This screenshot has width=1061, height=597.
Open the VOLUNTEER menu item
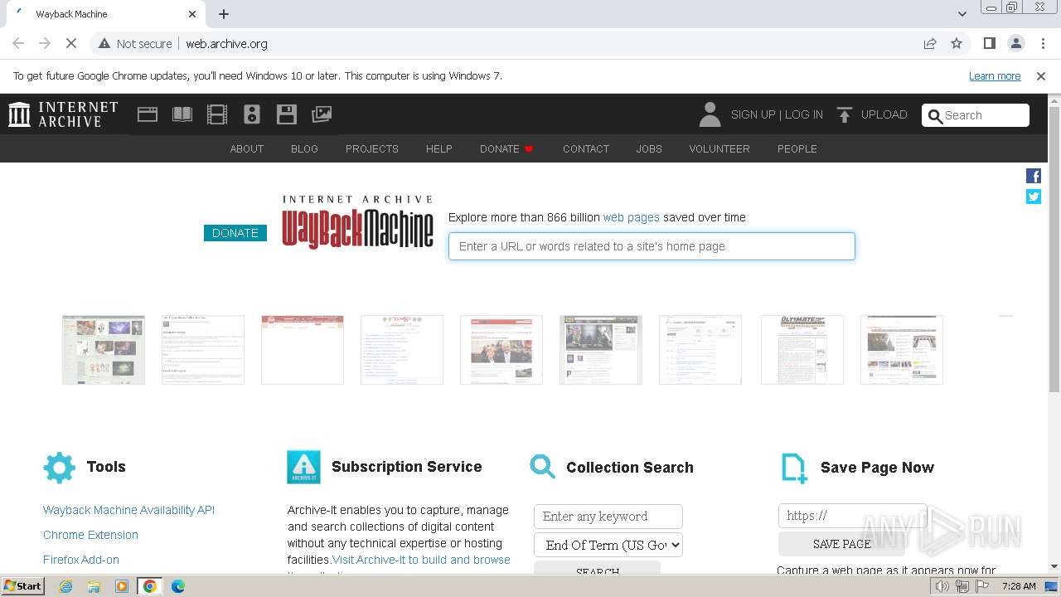tap(719, 149)
